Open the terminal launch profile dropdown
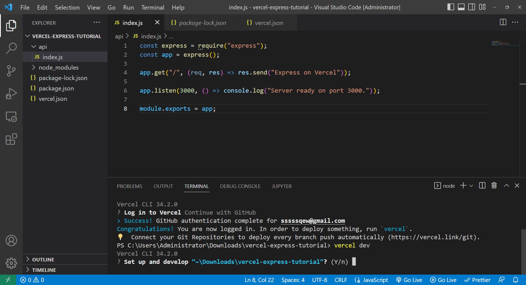The image size is (526, 285). (x=471, y=186)
